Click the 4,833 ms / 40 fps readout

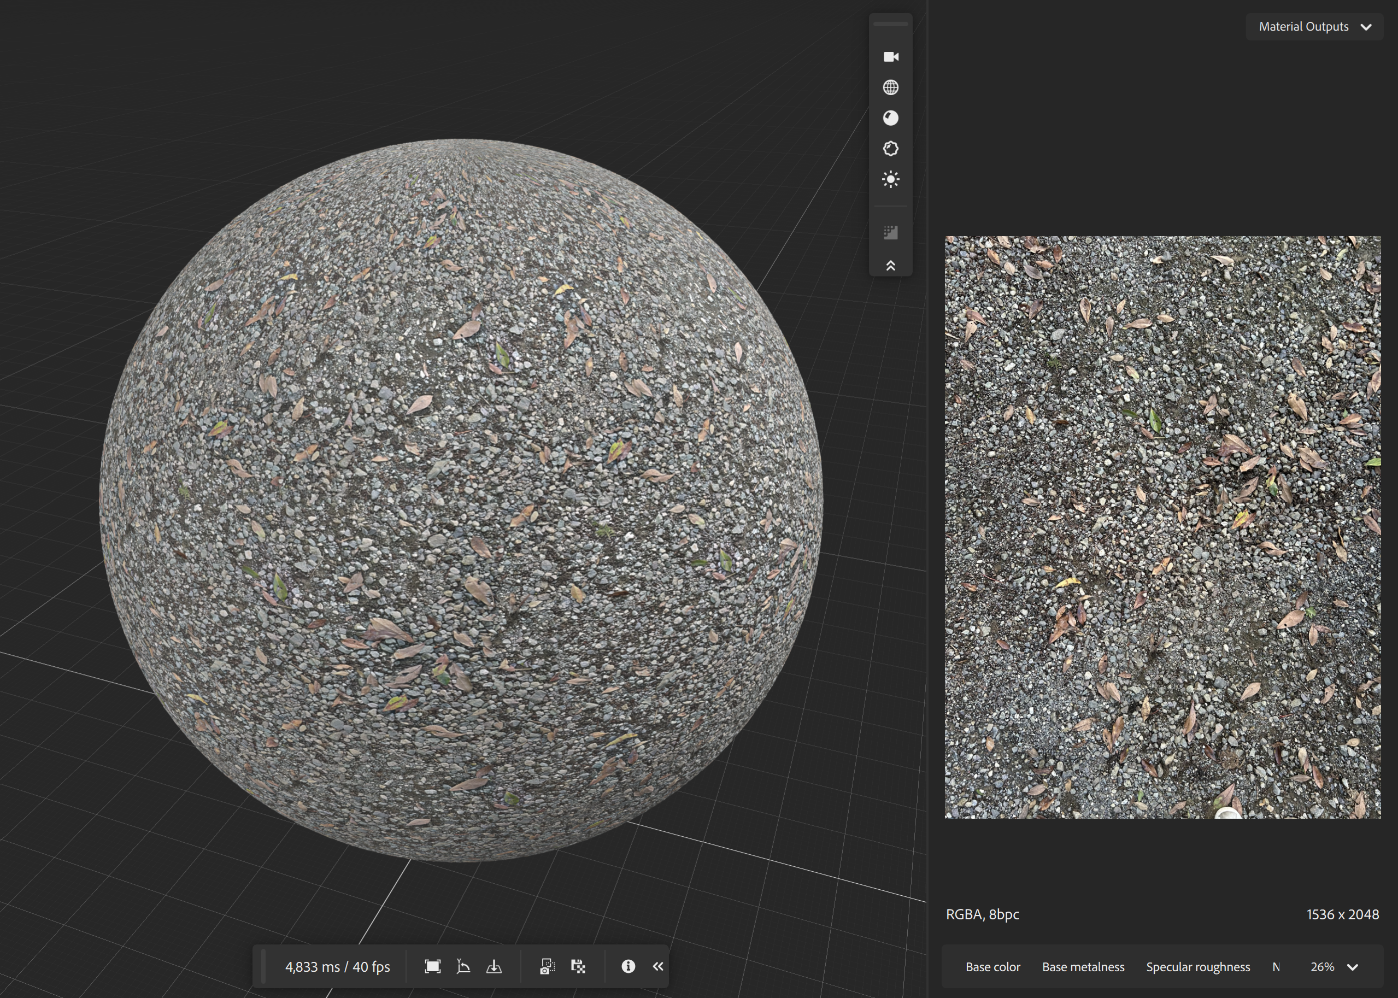(337, 967)
